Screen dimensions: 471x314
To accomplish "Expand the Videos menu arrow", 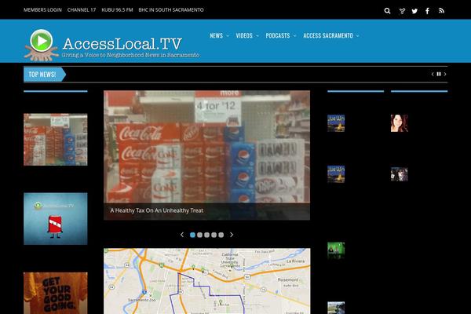I will [x=257, y=36].
